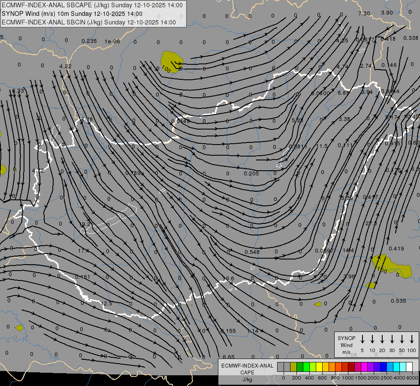Viewport: 420px width, 386px height.
Task: Click the 6.65 value on map
Action: tap(229, 357)
